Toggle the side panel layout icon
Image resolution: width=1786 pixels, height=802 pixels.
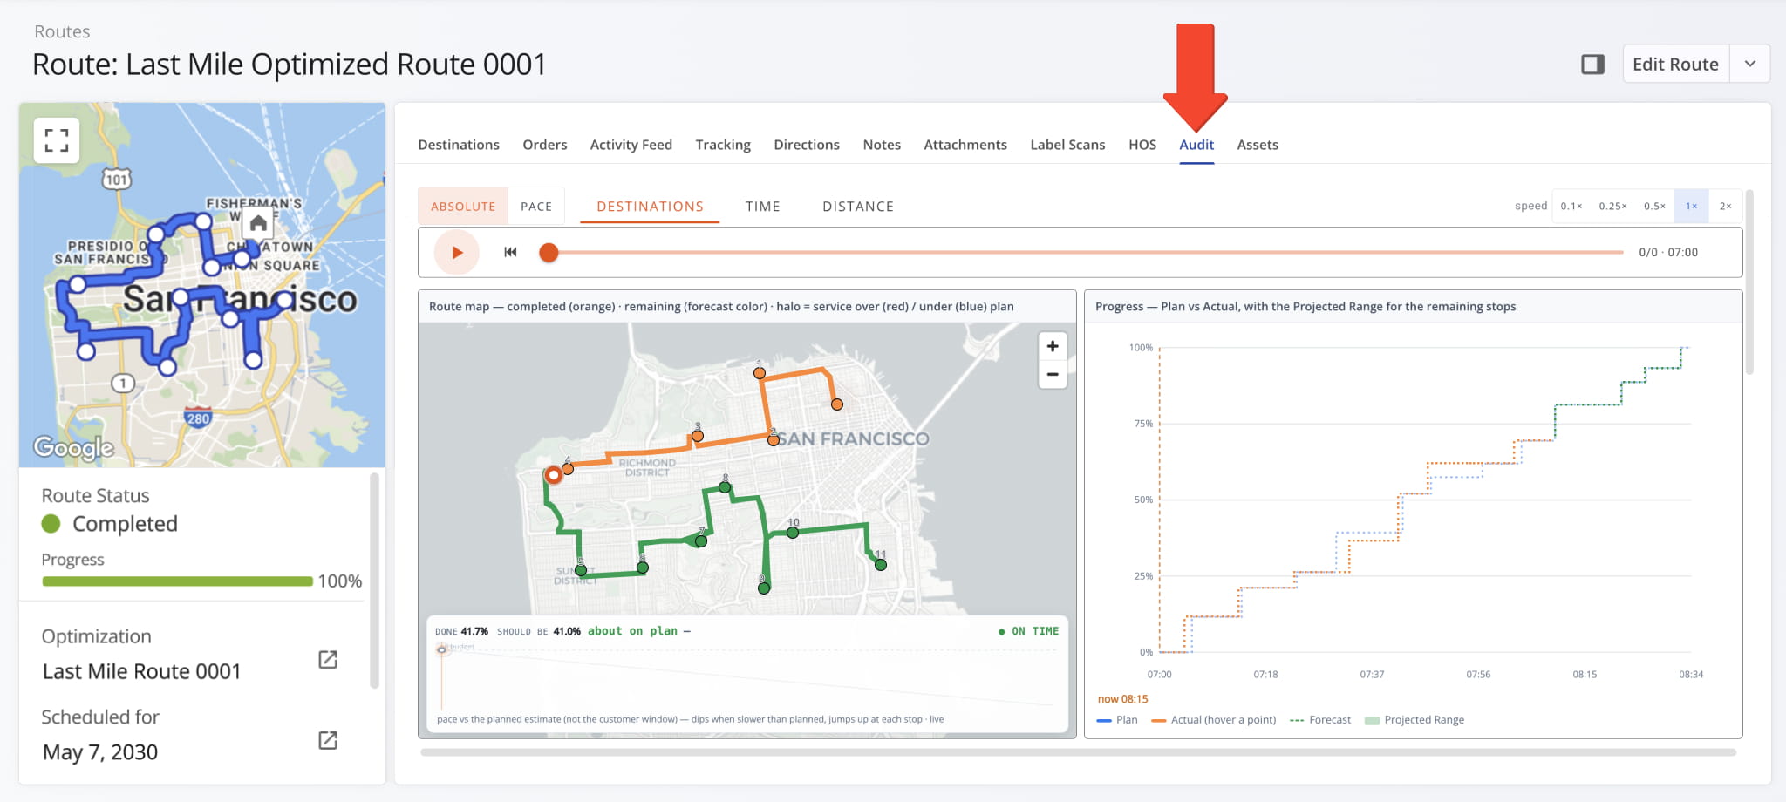point(1592,65)
